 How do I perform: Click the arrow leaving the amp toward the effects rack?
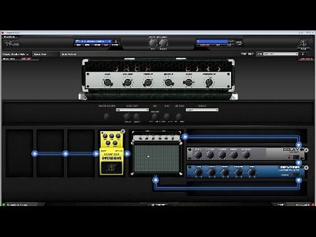(x=185, y=137)
